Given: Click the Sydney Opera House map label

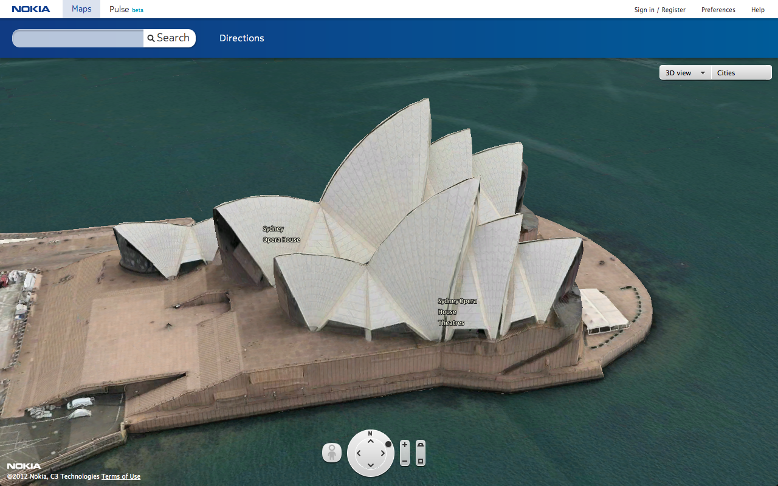Looking at the screenshot, I should tap(281, 234).
